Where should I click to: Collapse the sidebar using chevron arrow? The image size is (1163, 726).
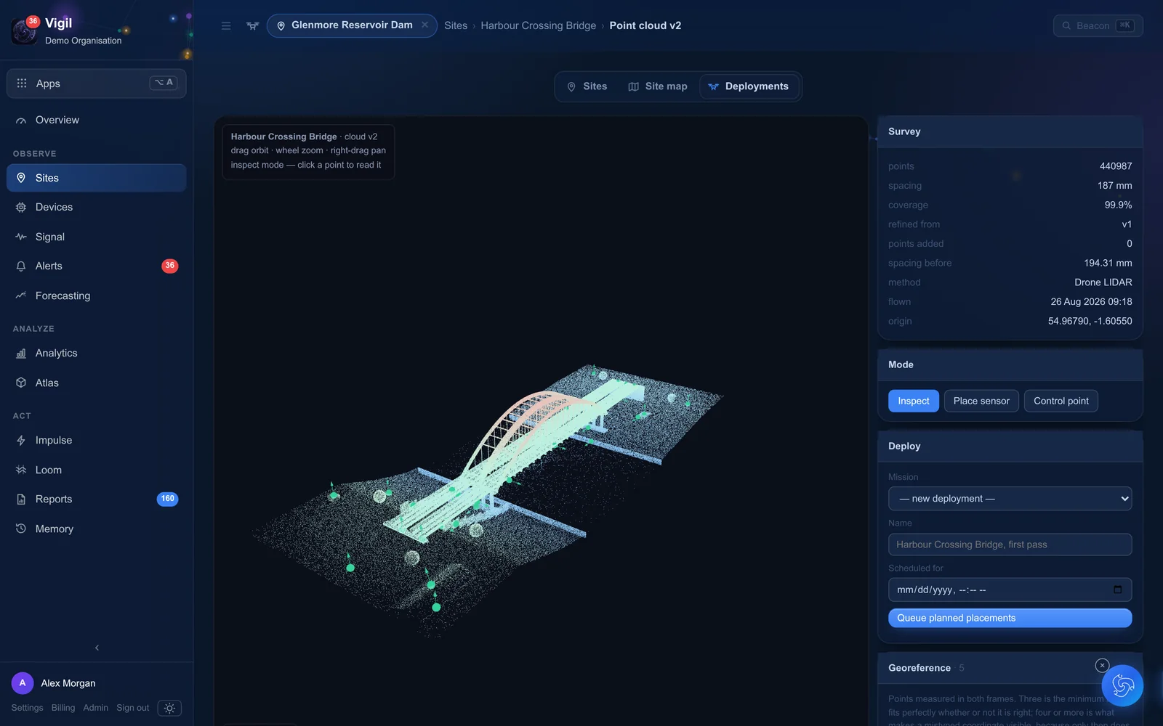(97, 648)
